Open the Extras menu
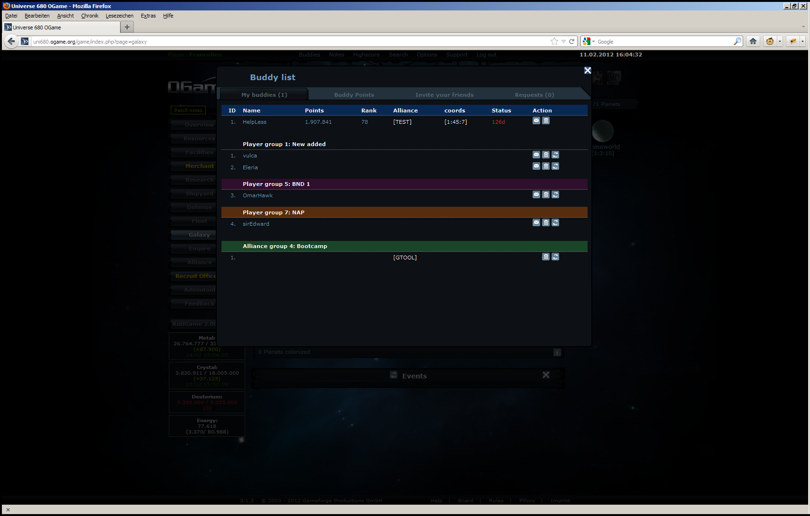The width and height of the screenshot is (810, 516). tap(148, 16)
